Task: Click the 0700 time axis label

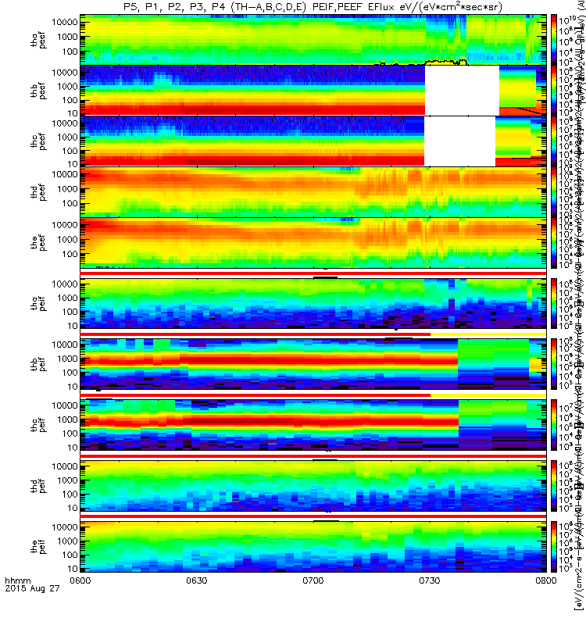Action: [313, 580]
